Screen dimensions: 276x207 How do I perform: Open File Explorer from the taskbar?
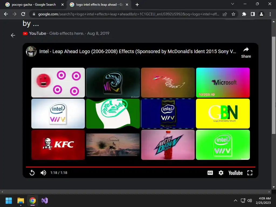pyautogui.click(x=20, y=201)
